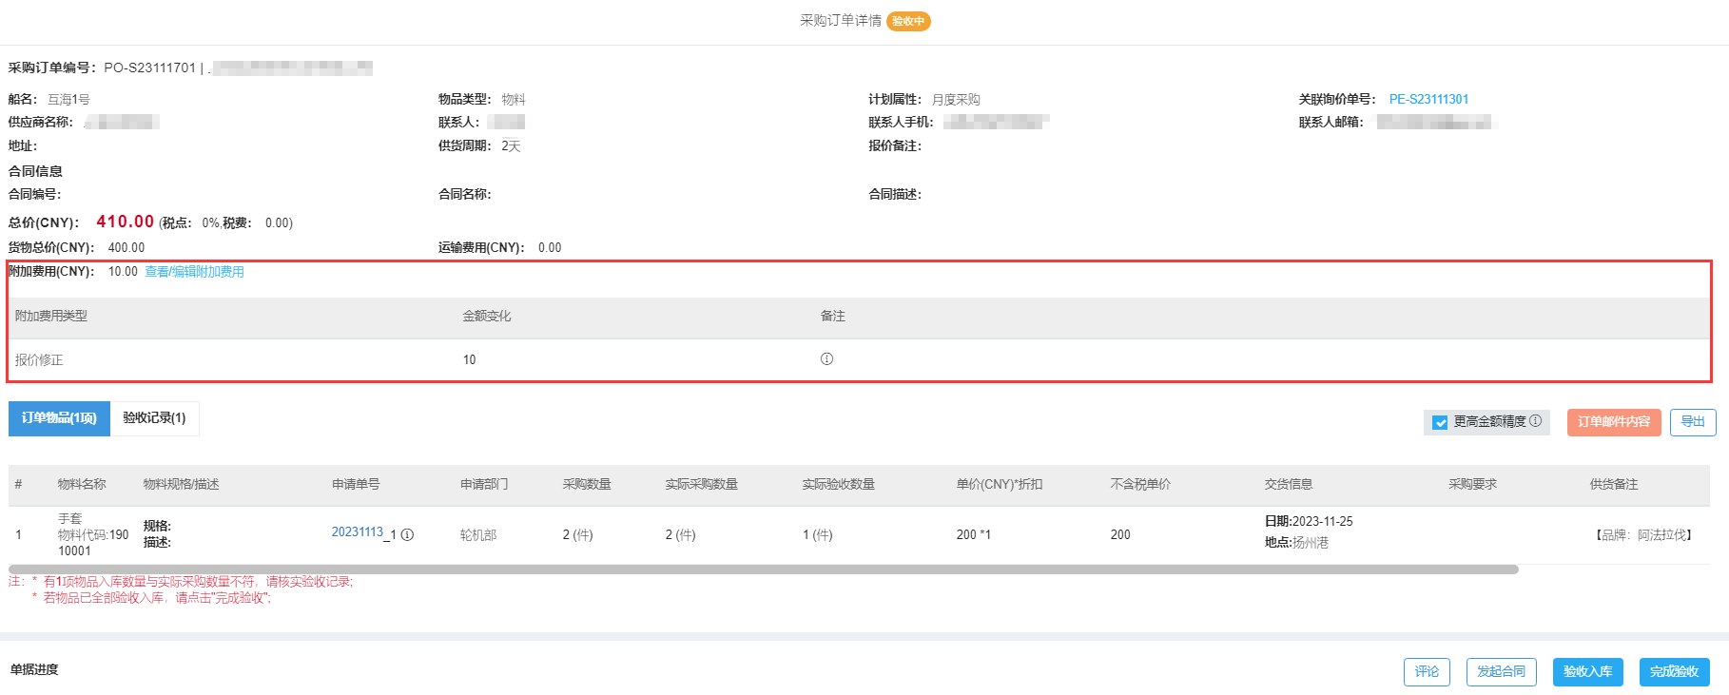1729x695 pixels.
Task: Toggle the 更高金额精度 checkbox
Action: (x=1440, y=422)
